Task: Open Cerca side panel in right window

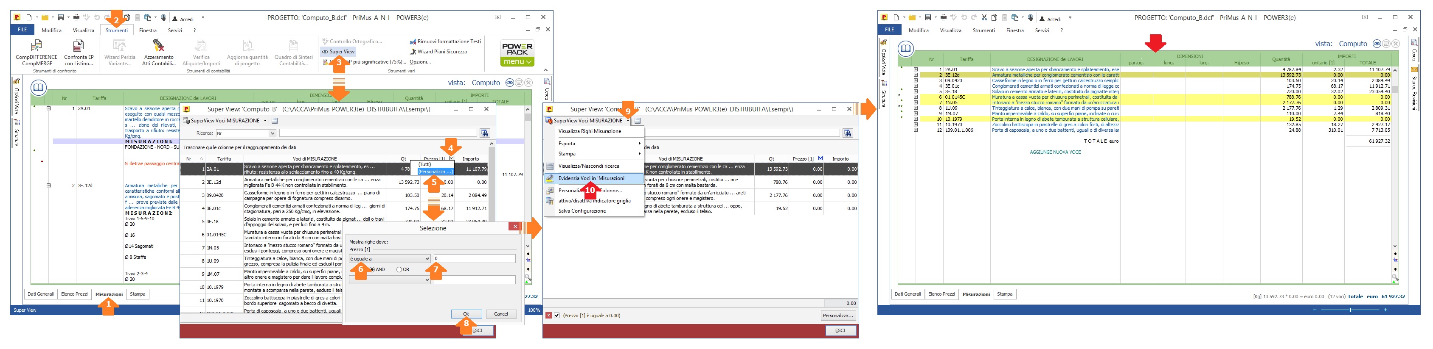Action: click(1414, 50)
